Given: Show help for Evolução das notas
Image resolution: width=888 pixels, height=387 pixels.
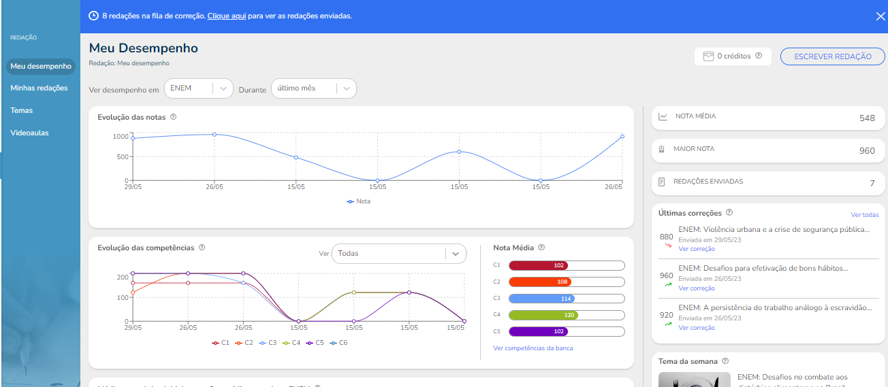Looking at the screenshot, I should [x=173, y=117].
